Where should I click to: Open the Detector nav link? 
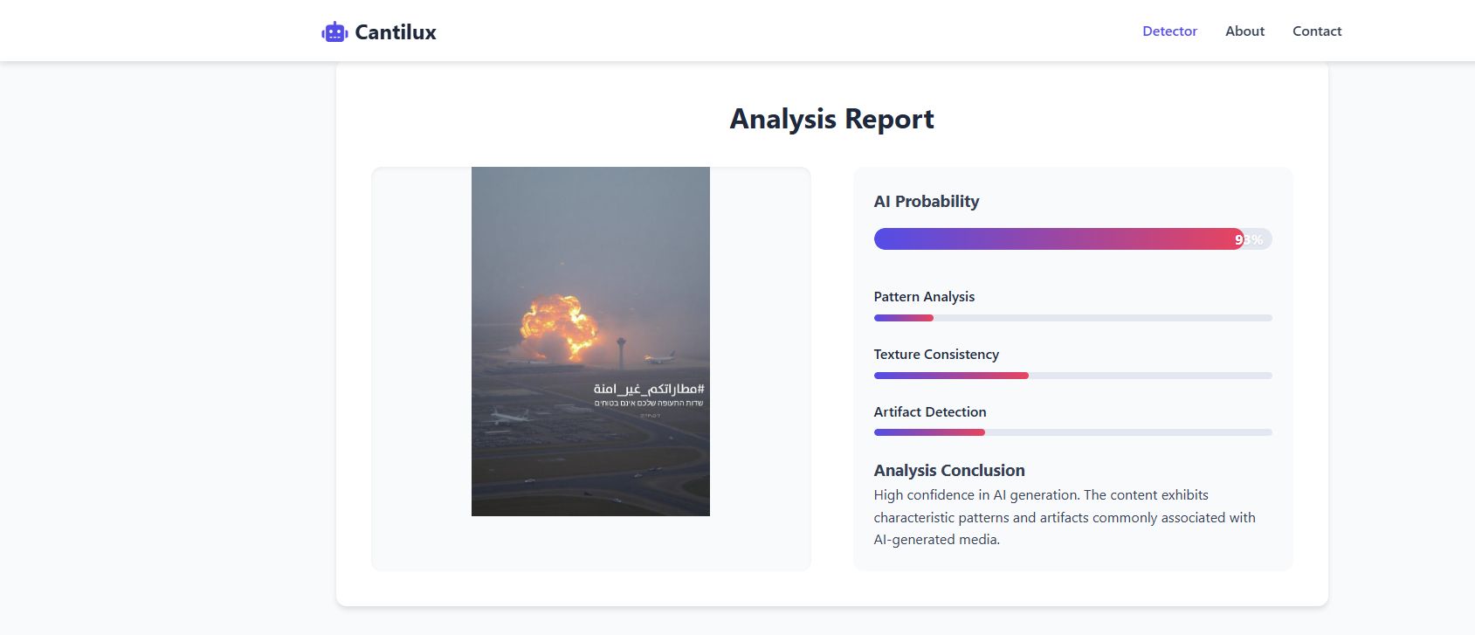tap(1169, 31)
